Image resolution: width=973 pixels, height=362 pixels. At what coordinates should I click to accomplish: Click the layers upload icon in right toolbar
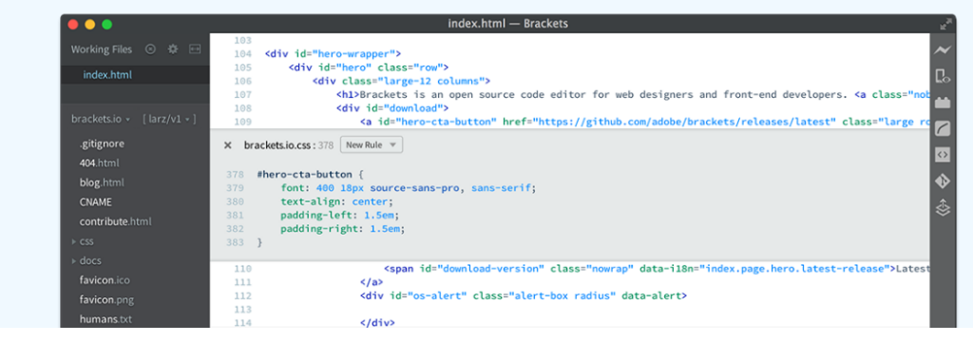coord(943,207)
